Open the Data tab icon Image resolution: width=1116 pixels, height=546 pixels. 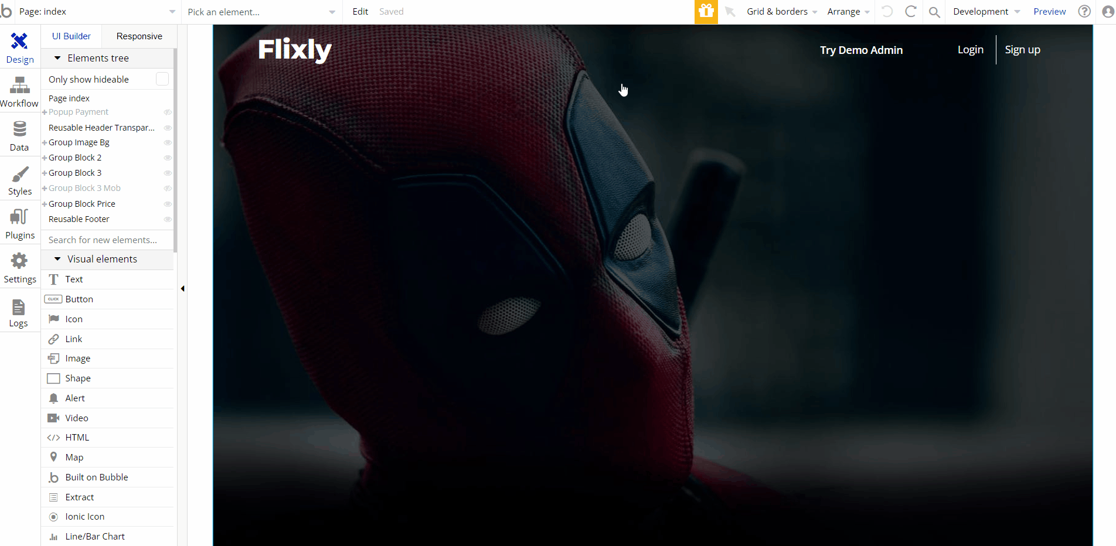click(x=19, y=129)
